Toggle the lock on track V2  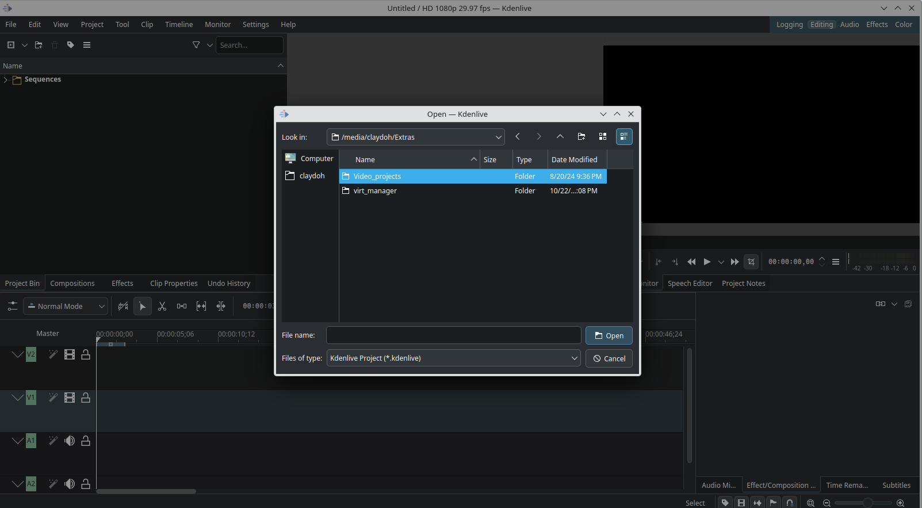(x=86, y=354)
